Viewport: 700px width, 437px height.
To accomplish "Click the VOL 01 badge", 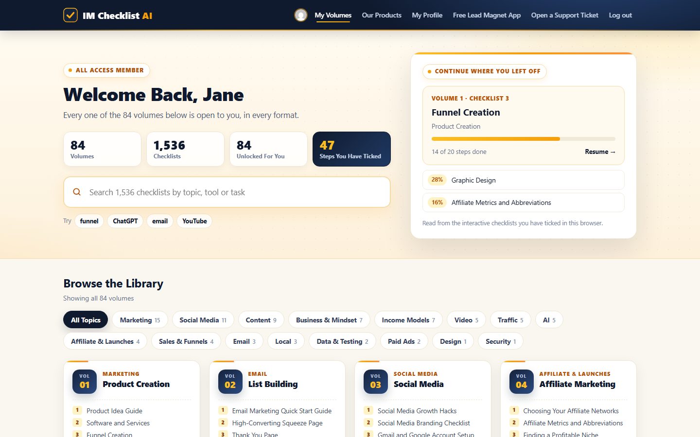I will [85, 381].
